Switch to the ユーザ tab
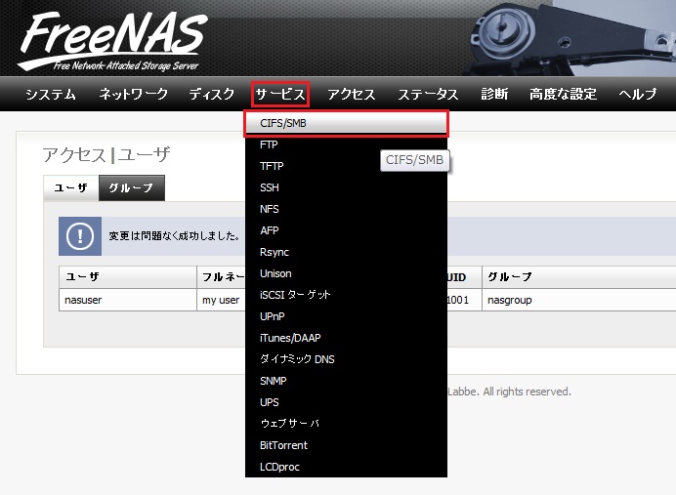Screen dimensions: 676x495 point(71,187)
